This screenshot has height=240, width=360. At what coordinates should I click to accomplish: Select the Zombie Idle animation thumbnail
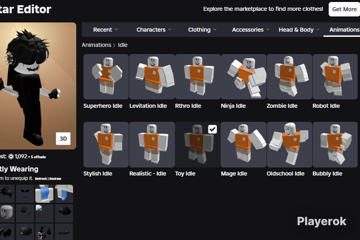(x=289, y=77)
